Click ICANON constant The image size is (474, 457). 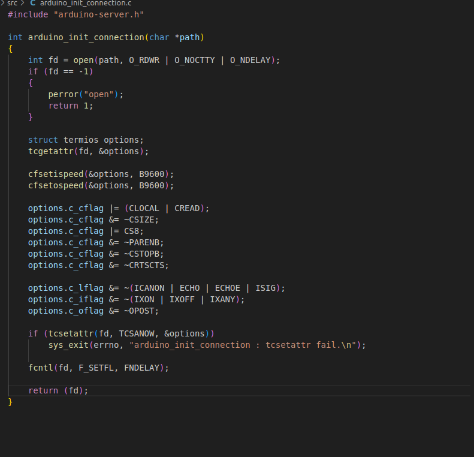(149, 288)
